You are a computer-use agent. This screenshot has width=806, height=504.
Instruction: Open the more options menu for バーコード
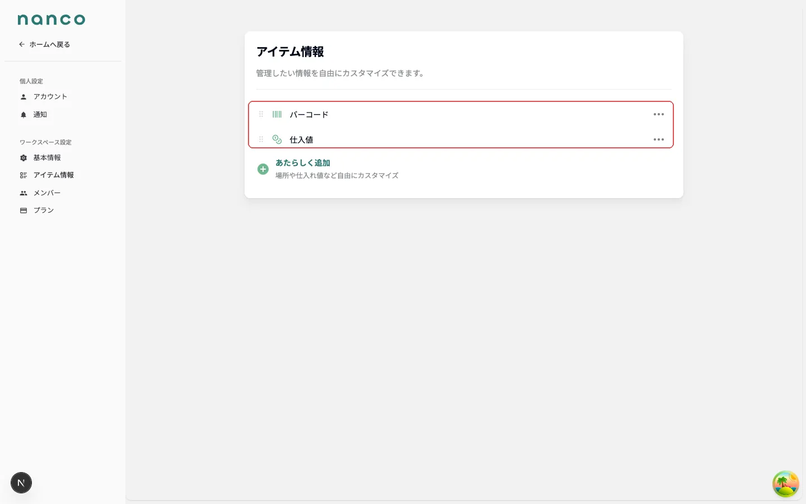659,114
